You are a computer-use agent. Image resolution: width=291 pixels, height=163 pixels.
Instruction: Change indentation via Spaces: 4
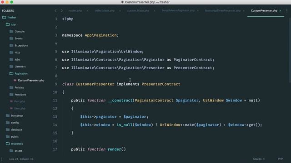(259, 159)
